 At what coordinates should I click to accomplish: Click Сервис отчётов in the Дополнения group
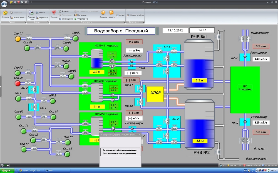click(x=136, y=15)
